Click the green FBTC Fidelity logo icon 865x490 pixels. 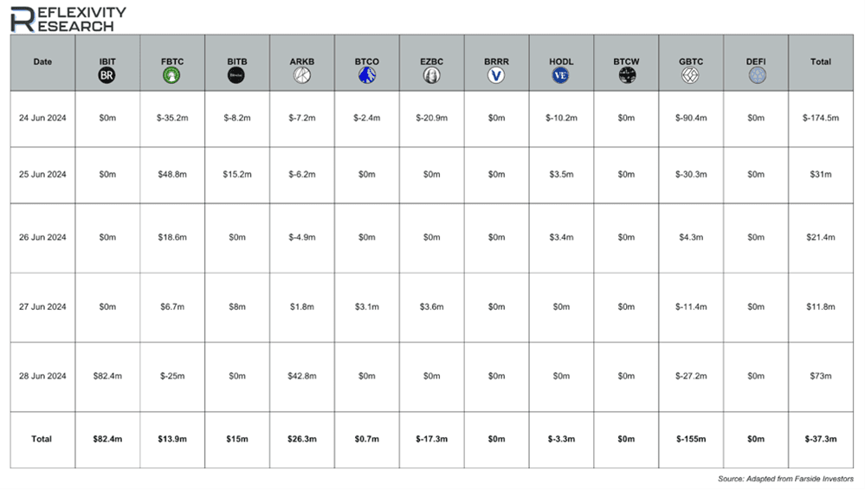tap(171, 75)
